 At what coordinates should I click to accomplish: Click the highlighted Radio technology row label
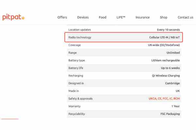pos(80,37)
